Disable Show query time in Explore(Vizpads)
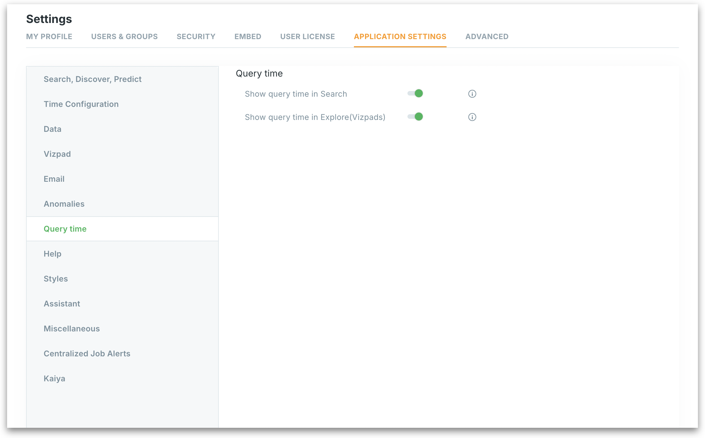The image size is (705, 438). click(x=415, y=117)
